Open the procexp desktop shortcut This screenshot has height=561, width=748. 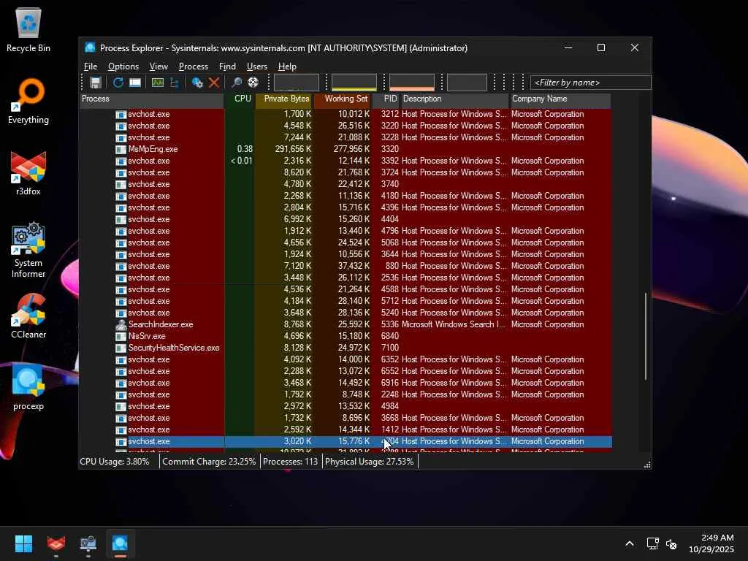tap(28, 387)
